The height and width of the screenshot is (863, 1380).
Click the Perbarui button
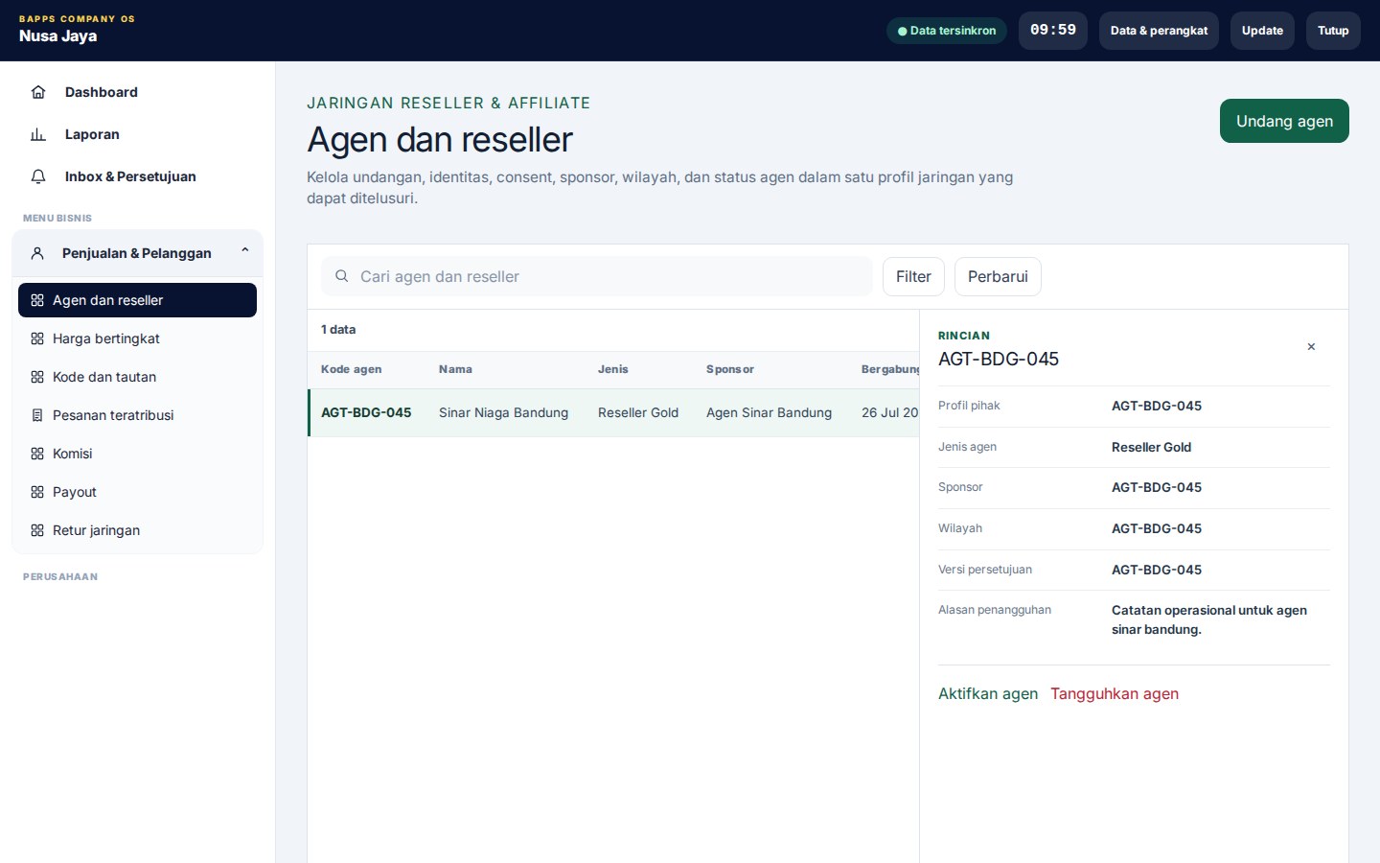[998, 276]
